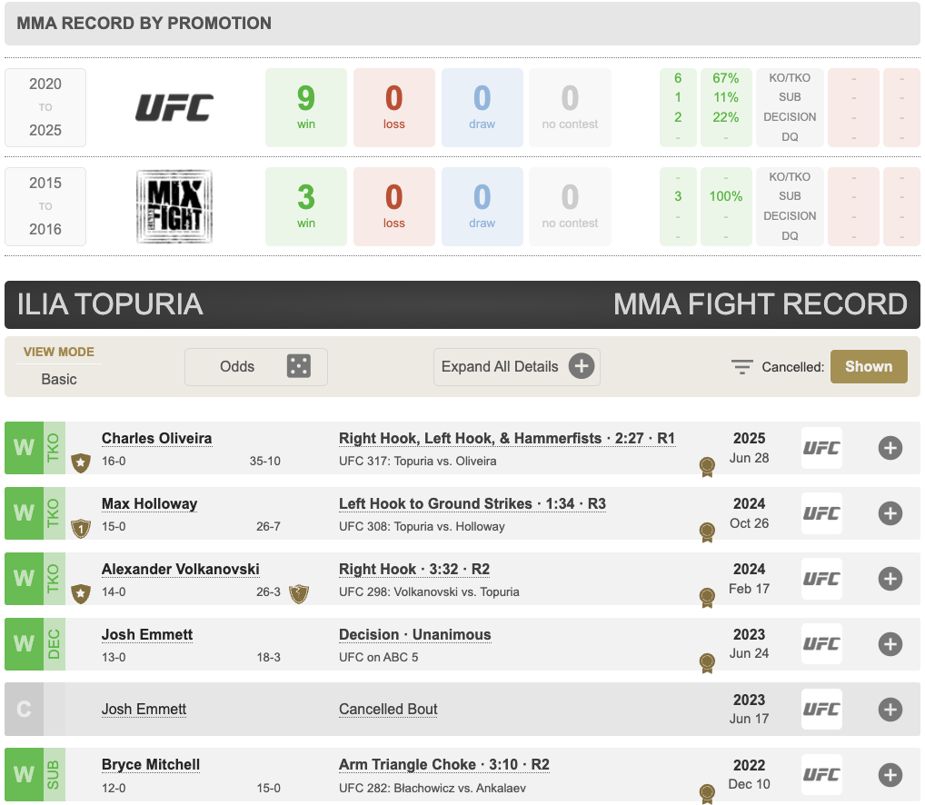Open Bryce Mitchell fighter profile
Image resolution: width=925 pixels, height=805 pixels.
pos(151,765)
